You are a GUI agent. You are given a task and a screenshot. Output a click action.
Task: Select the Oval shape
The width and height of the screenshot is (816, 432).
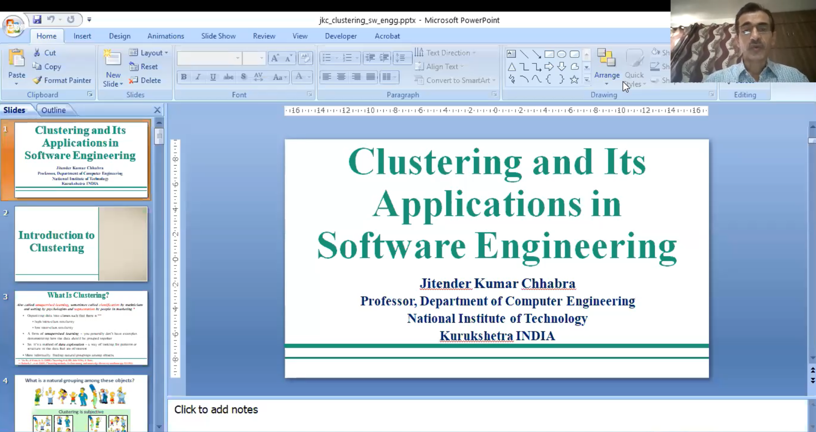(x=562, y=54)
